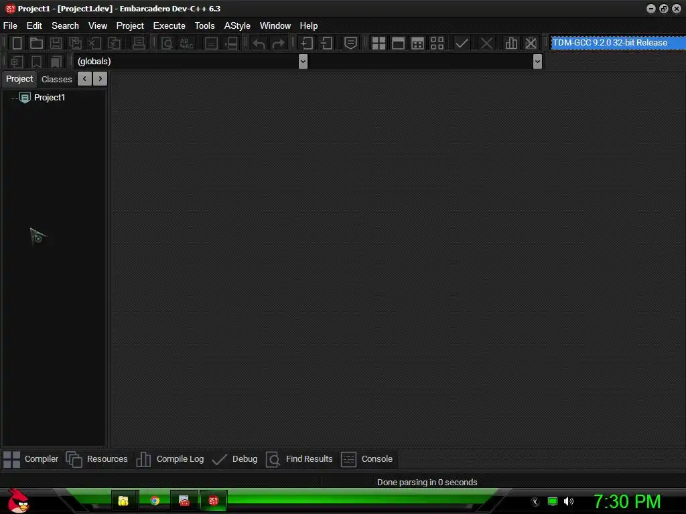This screenshot has width=686, height=514.
Task: Click the Delete profiling information icon
Action: pos(531,44)
